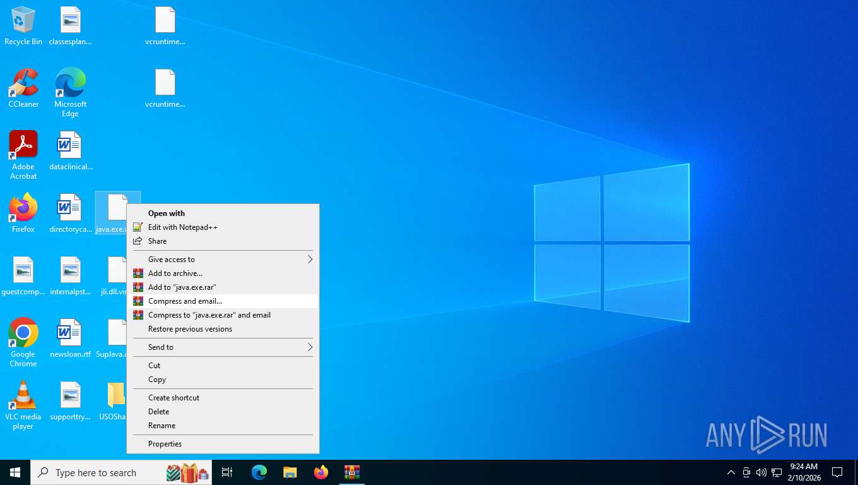Open Google Chrome desktop shortcut
Screen dimensions: 858x485
[x=23, y=342]
